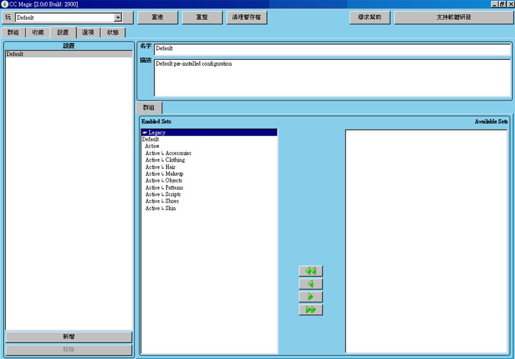Click the double-right arrow move-all icon
The height and width of the screenshot is (359, 515).
[x=311, y=309]
